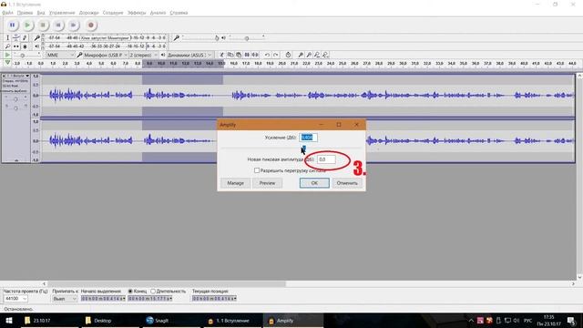
Task: Select the Zoom magnifier tool
Action: [7, 46]
